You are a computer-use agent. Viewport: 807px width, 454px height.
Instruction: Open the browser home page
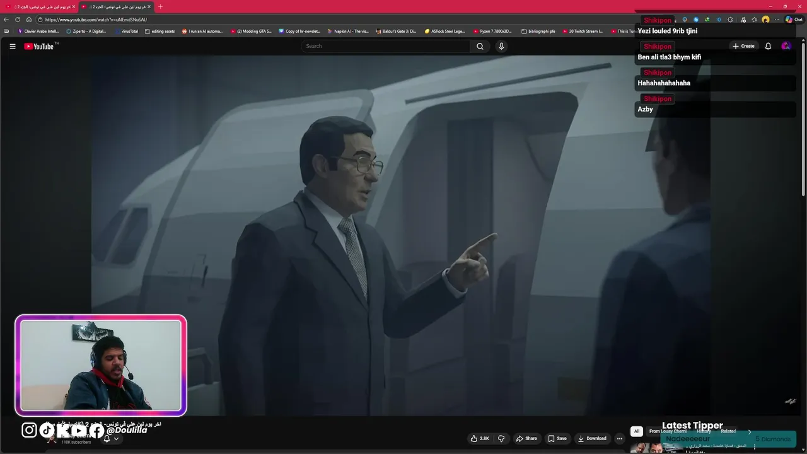click(29, 20)
